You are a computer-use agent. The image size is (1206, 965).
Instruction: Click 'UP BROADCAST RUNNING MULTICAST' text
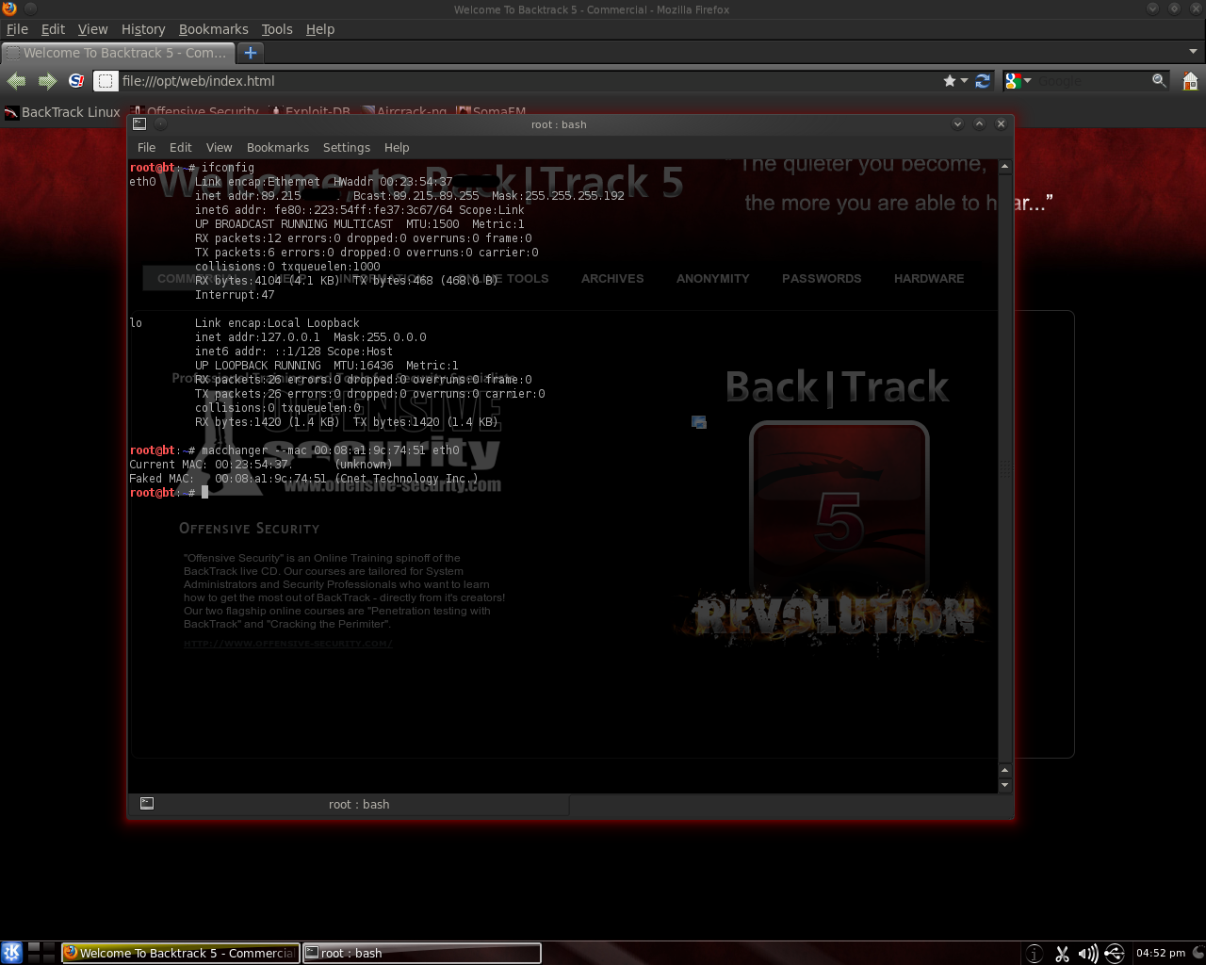(x=294, y=224)
